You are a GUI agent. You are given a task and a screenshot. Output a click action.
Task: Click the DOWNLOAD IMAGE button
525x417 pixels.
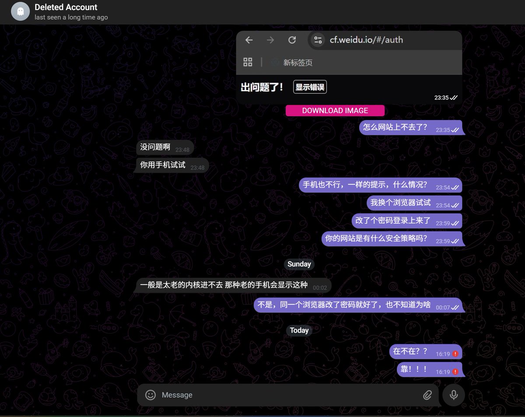tap(335, 111)
